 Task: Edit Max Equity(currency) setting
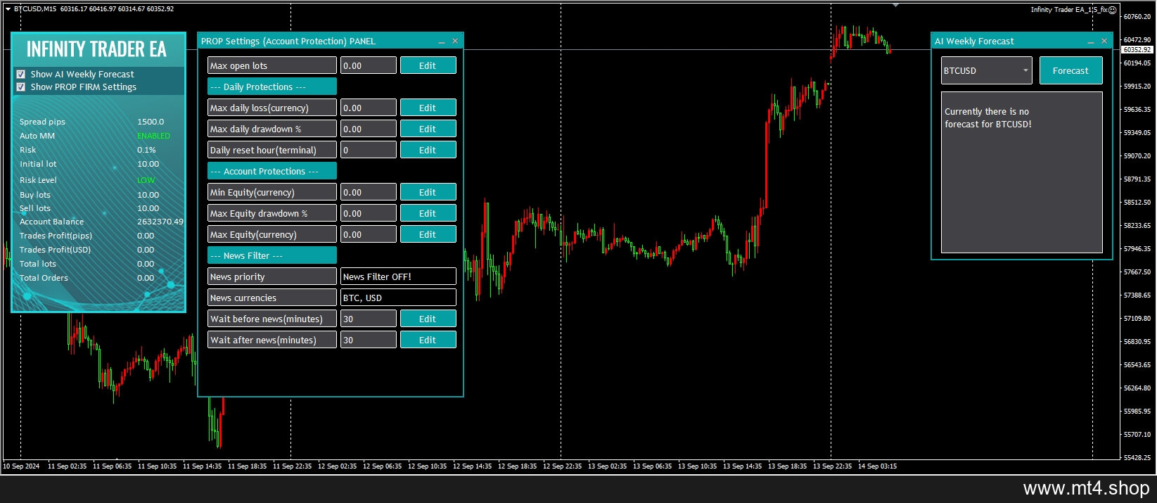tap(428, 234)
